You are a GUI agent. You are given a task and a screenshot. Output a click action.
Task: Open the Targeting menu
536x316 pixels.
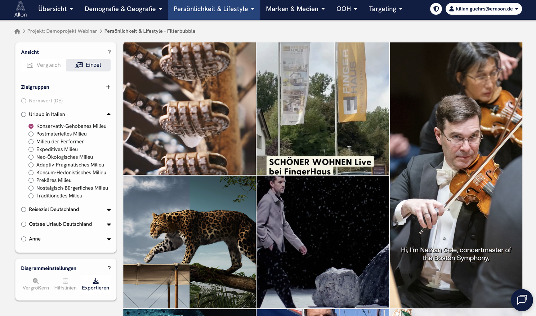[x=385, y=9]
